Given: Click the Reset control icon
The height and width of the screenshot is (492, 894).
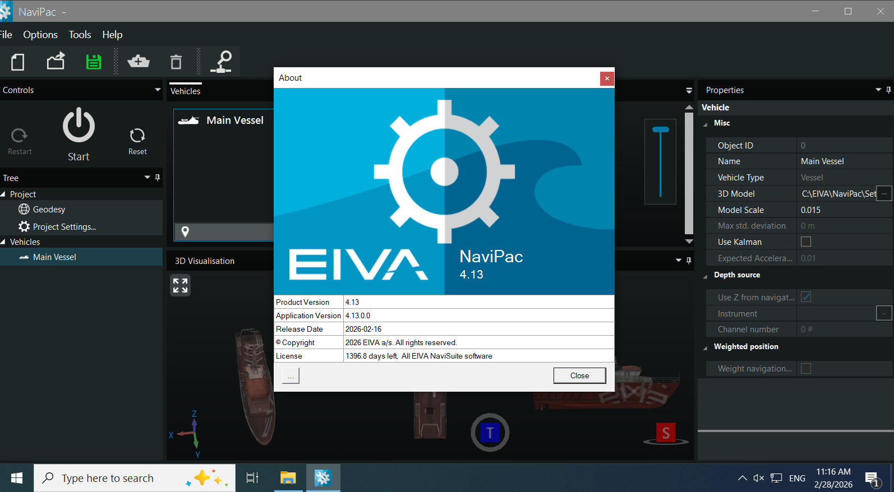Looking at the screenshot, I should (x=137, y=135).
